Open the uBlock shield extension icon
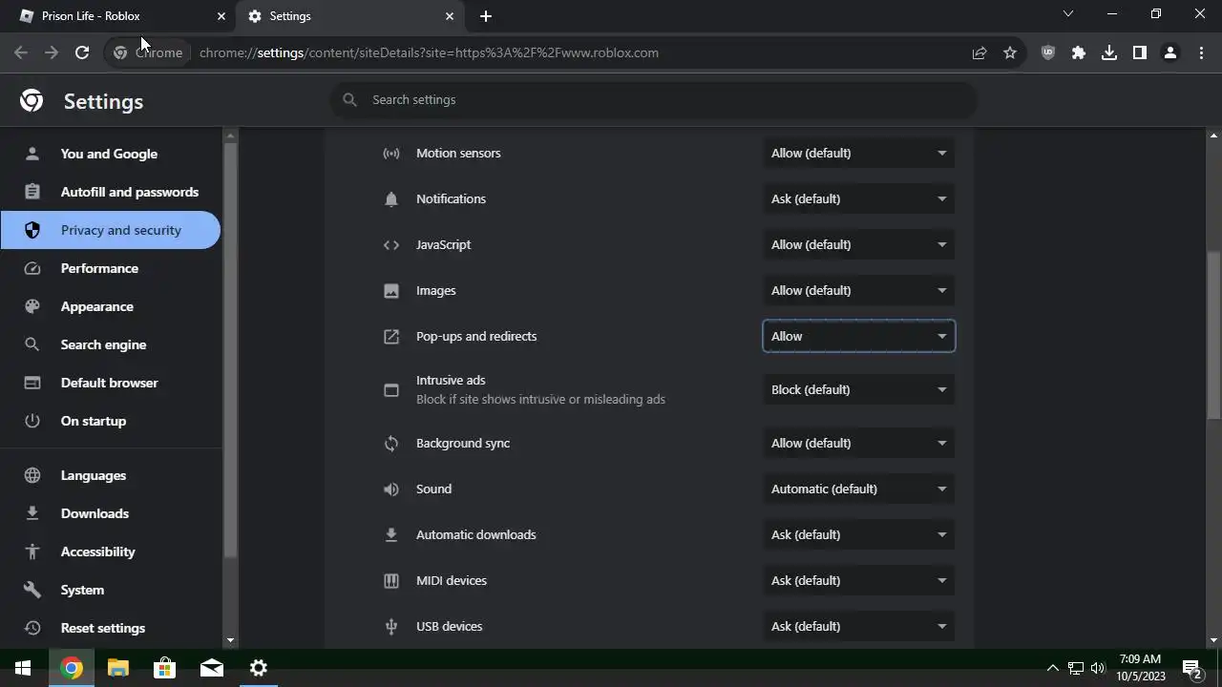The image size is (1222, 687). pos(1048,52)
